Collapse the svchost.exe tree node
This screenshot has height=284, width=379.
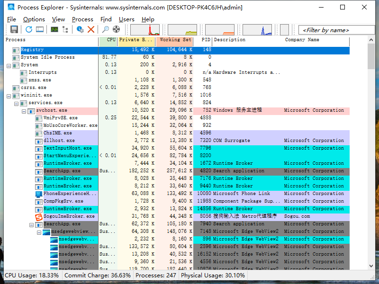(24, 111)
